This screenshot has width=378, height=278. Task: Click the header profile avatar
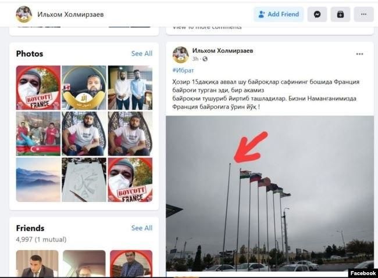pos(24,15)
